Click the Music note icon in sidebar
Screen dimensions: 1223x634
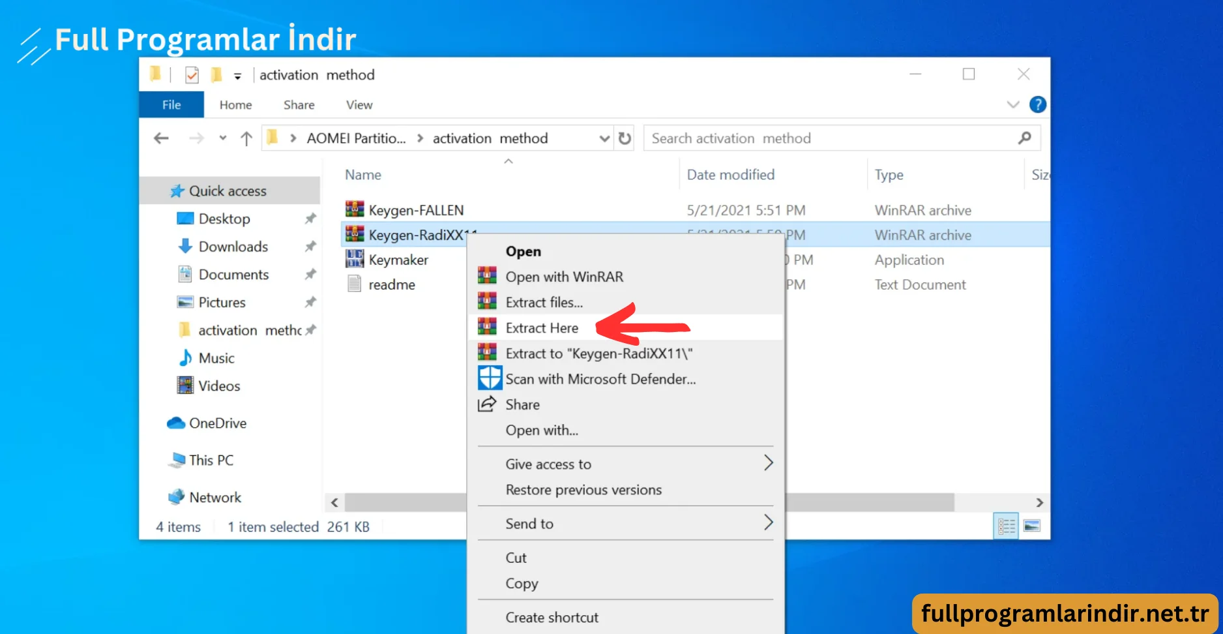pyautogui.click(x=185, y=357)
